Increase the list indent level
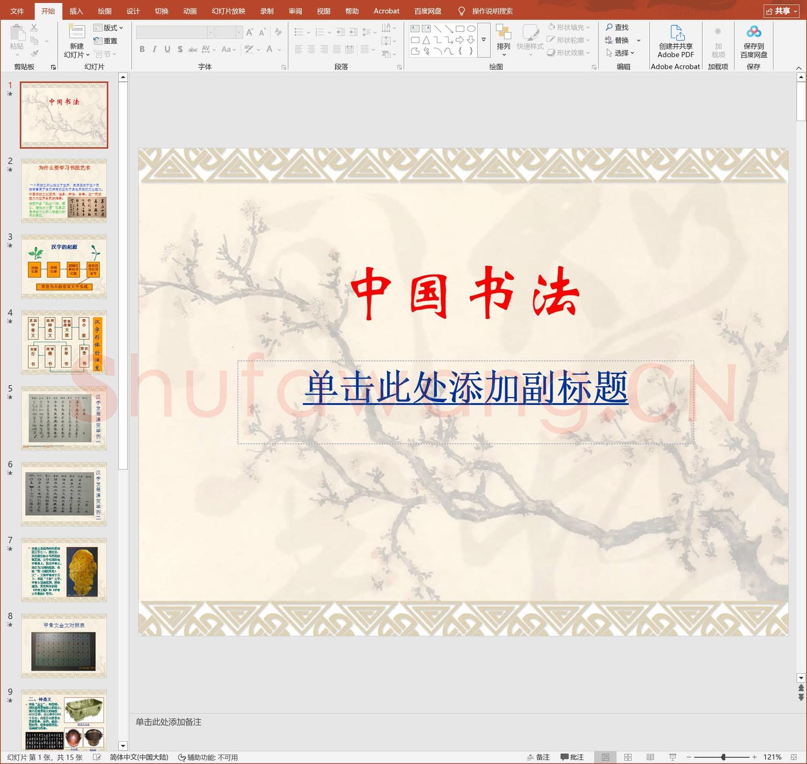807x764 pixels. (353, 32)
